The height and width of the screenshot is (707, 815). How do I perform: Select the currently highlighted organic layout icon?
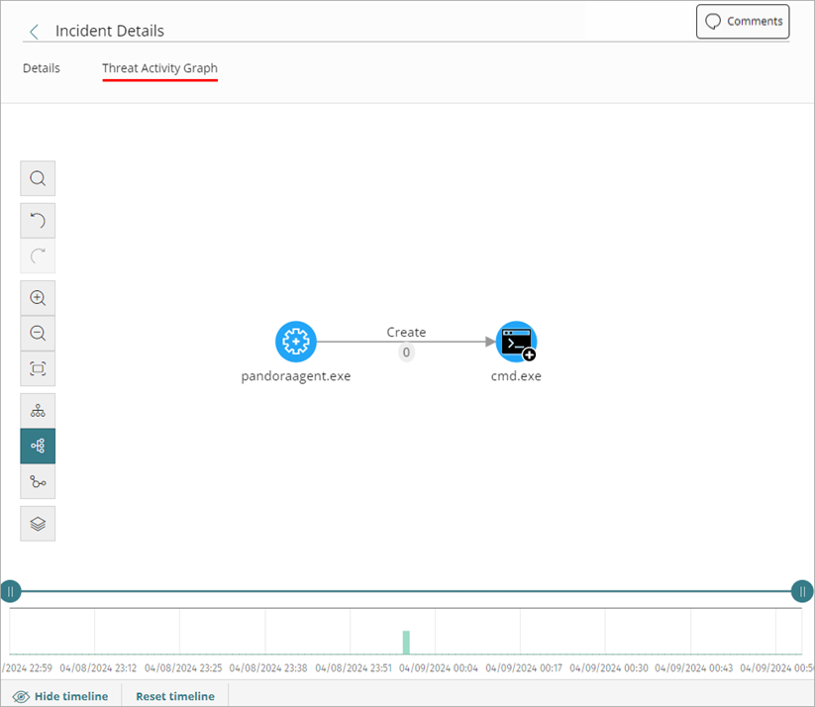click(38, 446)
